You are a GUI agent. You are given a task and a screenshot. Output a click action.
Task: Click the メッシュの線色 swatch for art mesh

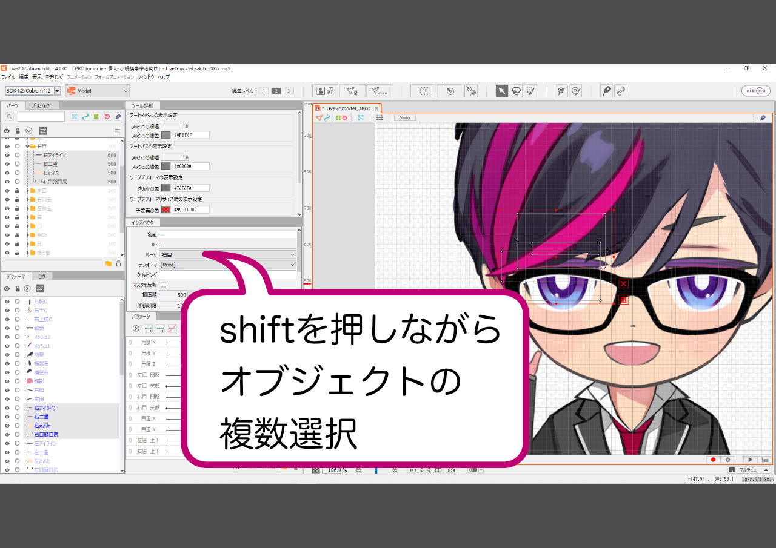[166, 135]
